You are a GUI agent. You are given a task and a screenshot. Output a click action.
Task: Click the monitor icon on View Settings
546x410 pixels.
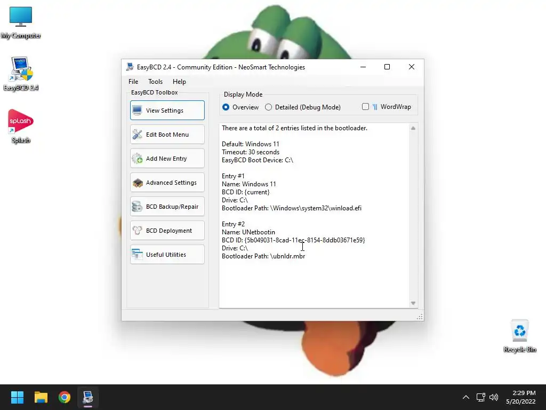tap(137, 110)
